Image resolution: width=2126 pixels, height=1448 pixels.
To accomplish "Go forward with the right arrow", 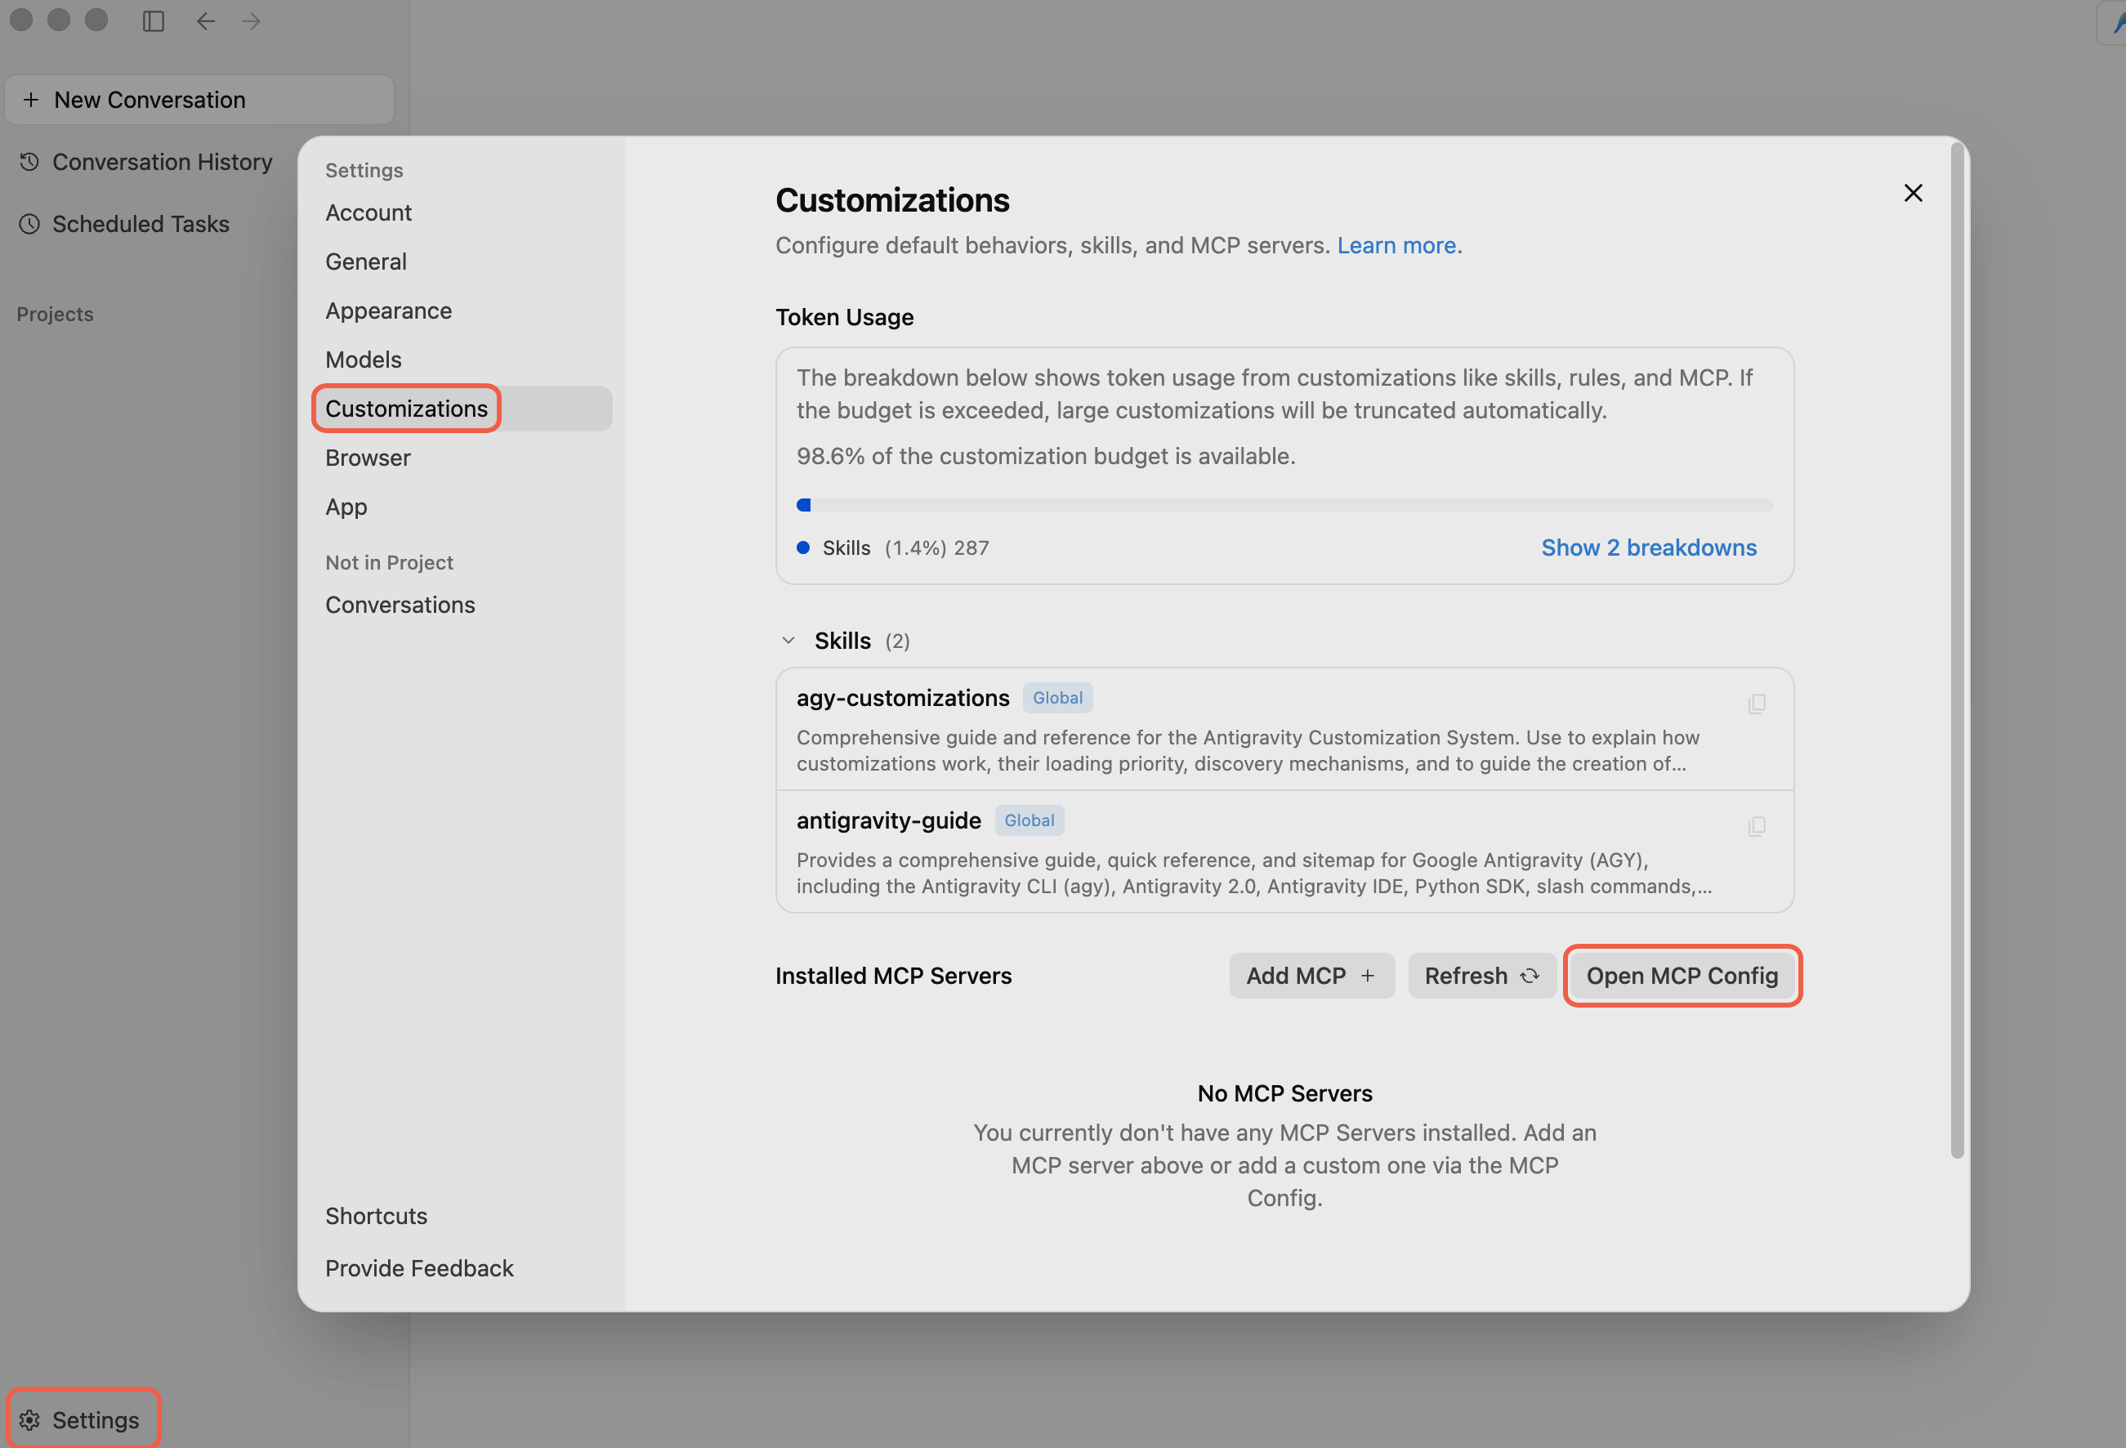I will click(x=252, y=21).
